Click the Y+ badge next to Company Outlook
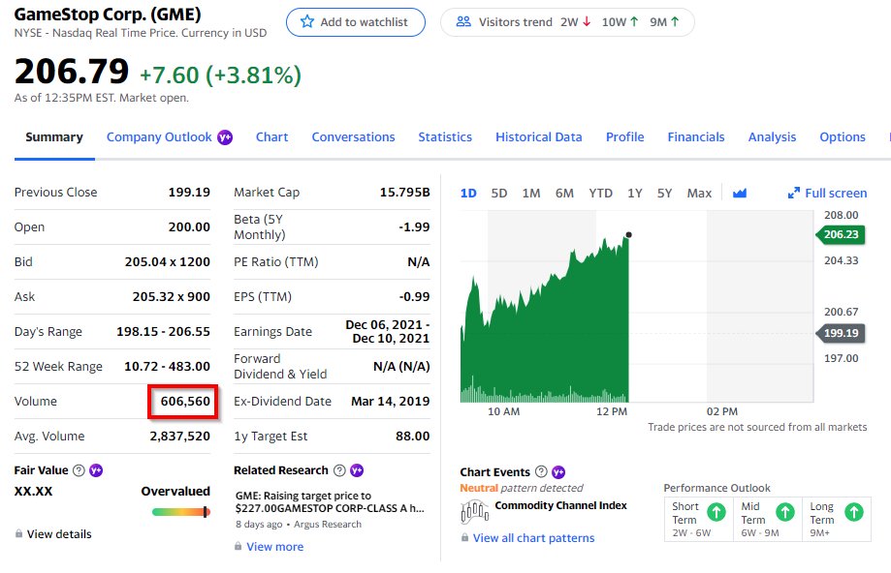 pyautogui.click(x=225, y=137)
